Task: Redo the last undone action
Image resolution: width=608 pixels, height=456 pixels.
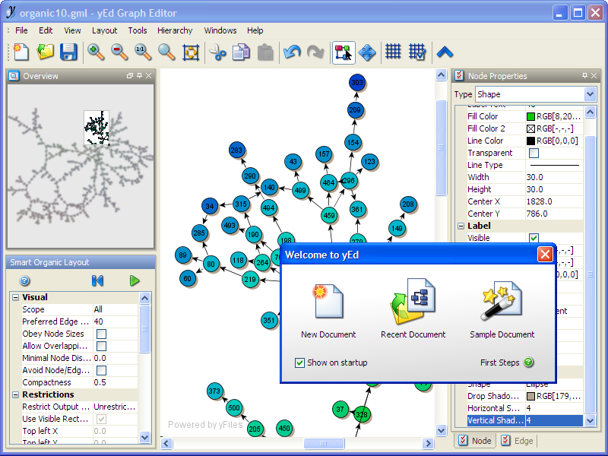Action: click(x=315, y=52)
